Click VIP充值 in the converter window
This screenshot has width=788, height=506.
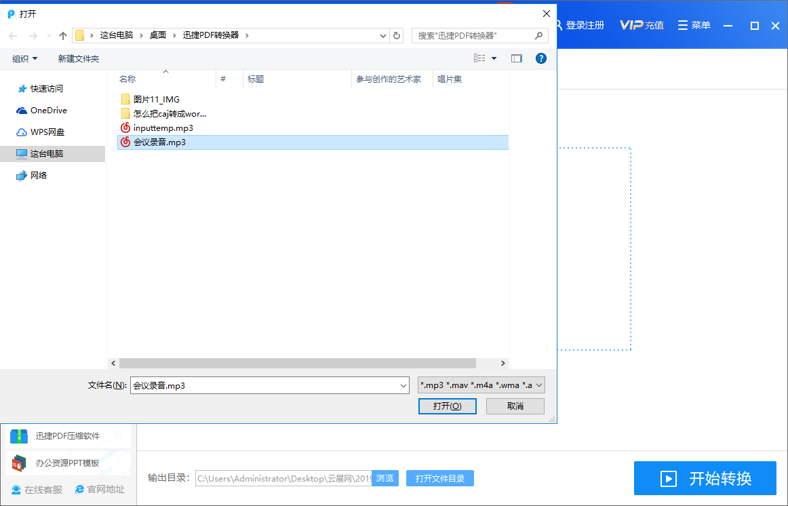point(642,25)
